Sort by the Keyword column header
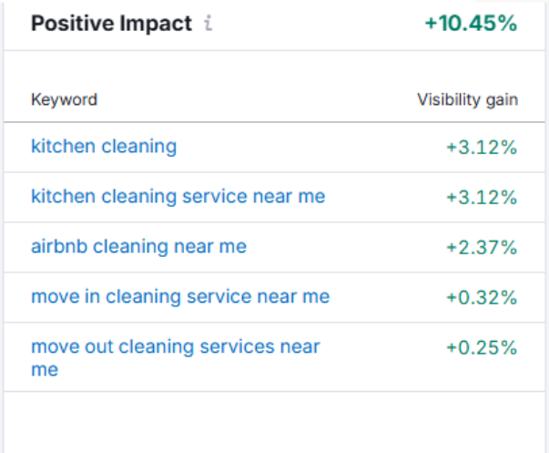549x453 pixels. click(64, 99)
